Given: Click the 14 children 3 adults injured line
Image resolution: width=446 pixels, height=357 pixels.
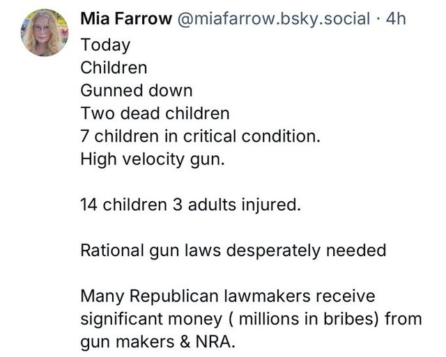Looking at the screenshot, I should click(x=191, y=205).
